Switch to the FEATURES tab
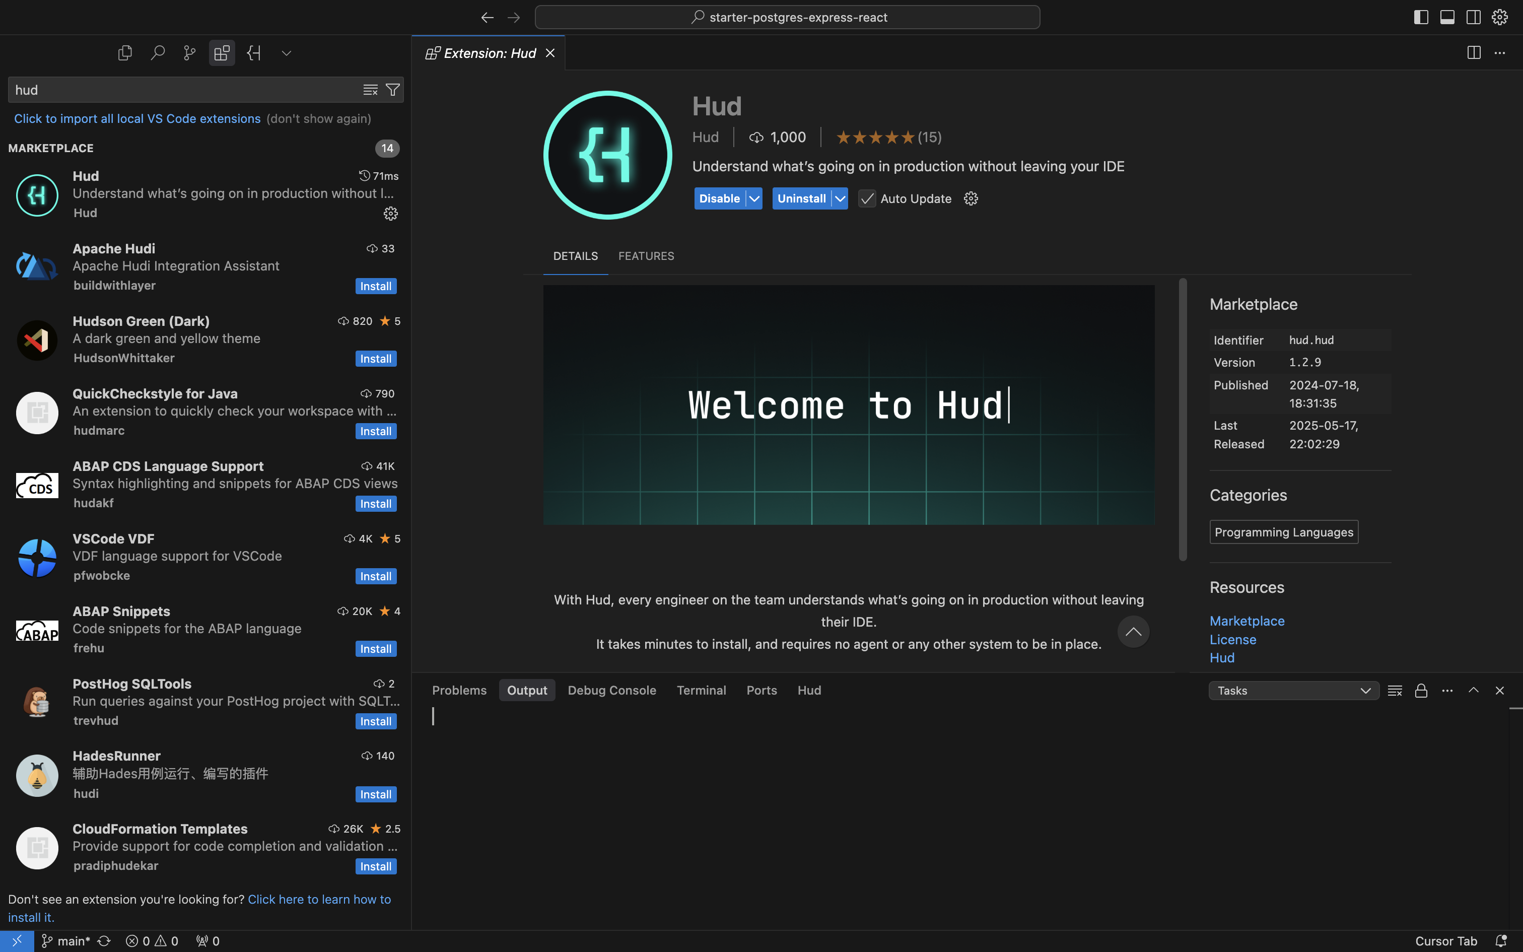Screen dimensions: 1523x952 (x=646, y=256)
